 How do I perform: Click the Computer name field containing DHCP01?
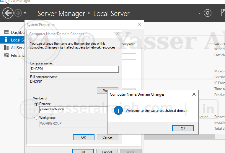[x=74, y=69]
